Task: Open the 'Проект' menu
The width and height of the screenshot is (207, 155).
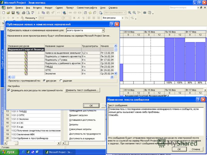Action: click(70, 8)
